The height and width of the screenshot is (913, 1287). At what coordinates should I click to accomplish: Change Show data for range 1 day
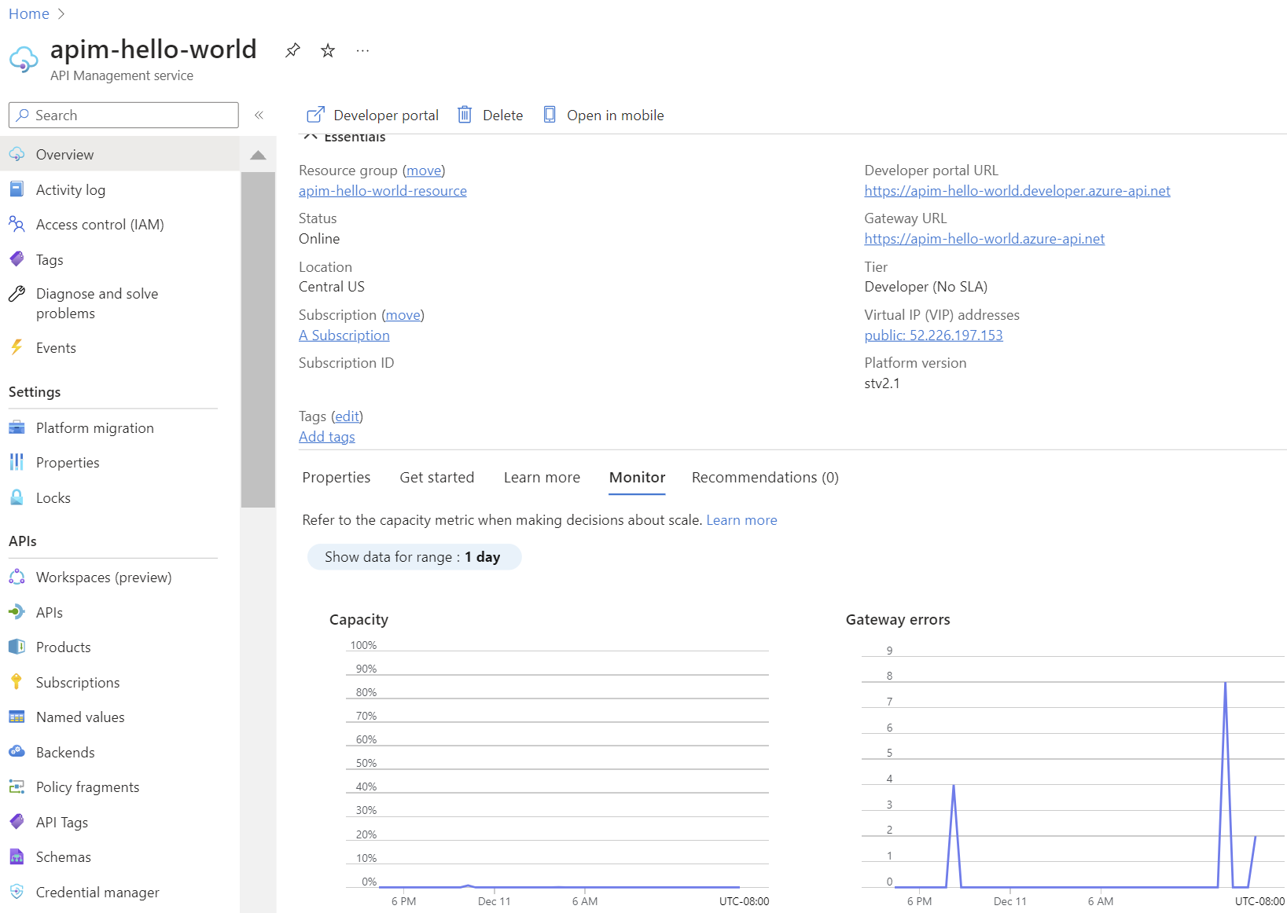point(414,556)
